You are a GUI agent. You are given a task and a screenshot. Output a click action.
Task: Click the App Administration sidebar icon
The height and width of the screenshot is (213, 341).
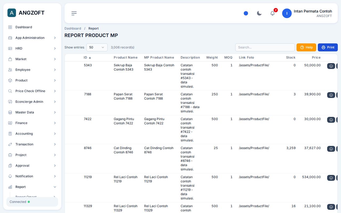(10, 38)
